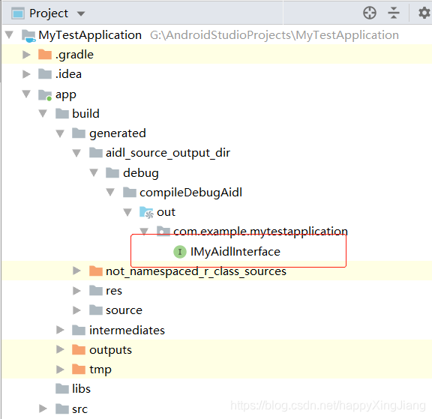Select the src folder label
Screen dimensions: 432x419
(80, 409)
